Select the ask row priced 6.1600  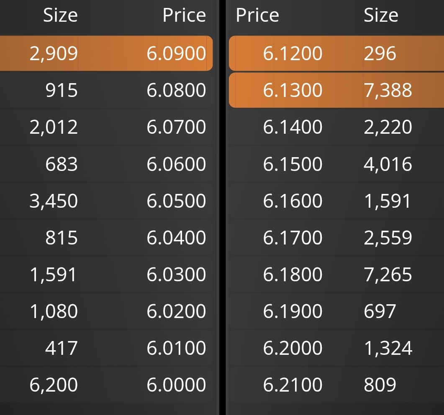pos(336,201)
